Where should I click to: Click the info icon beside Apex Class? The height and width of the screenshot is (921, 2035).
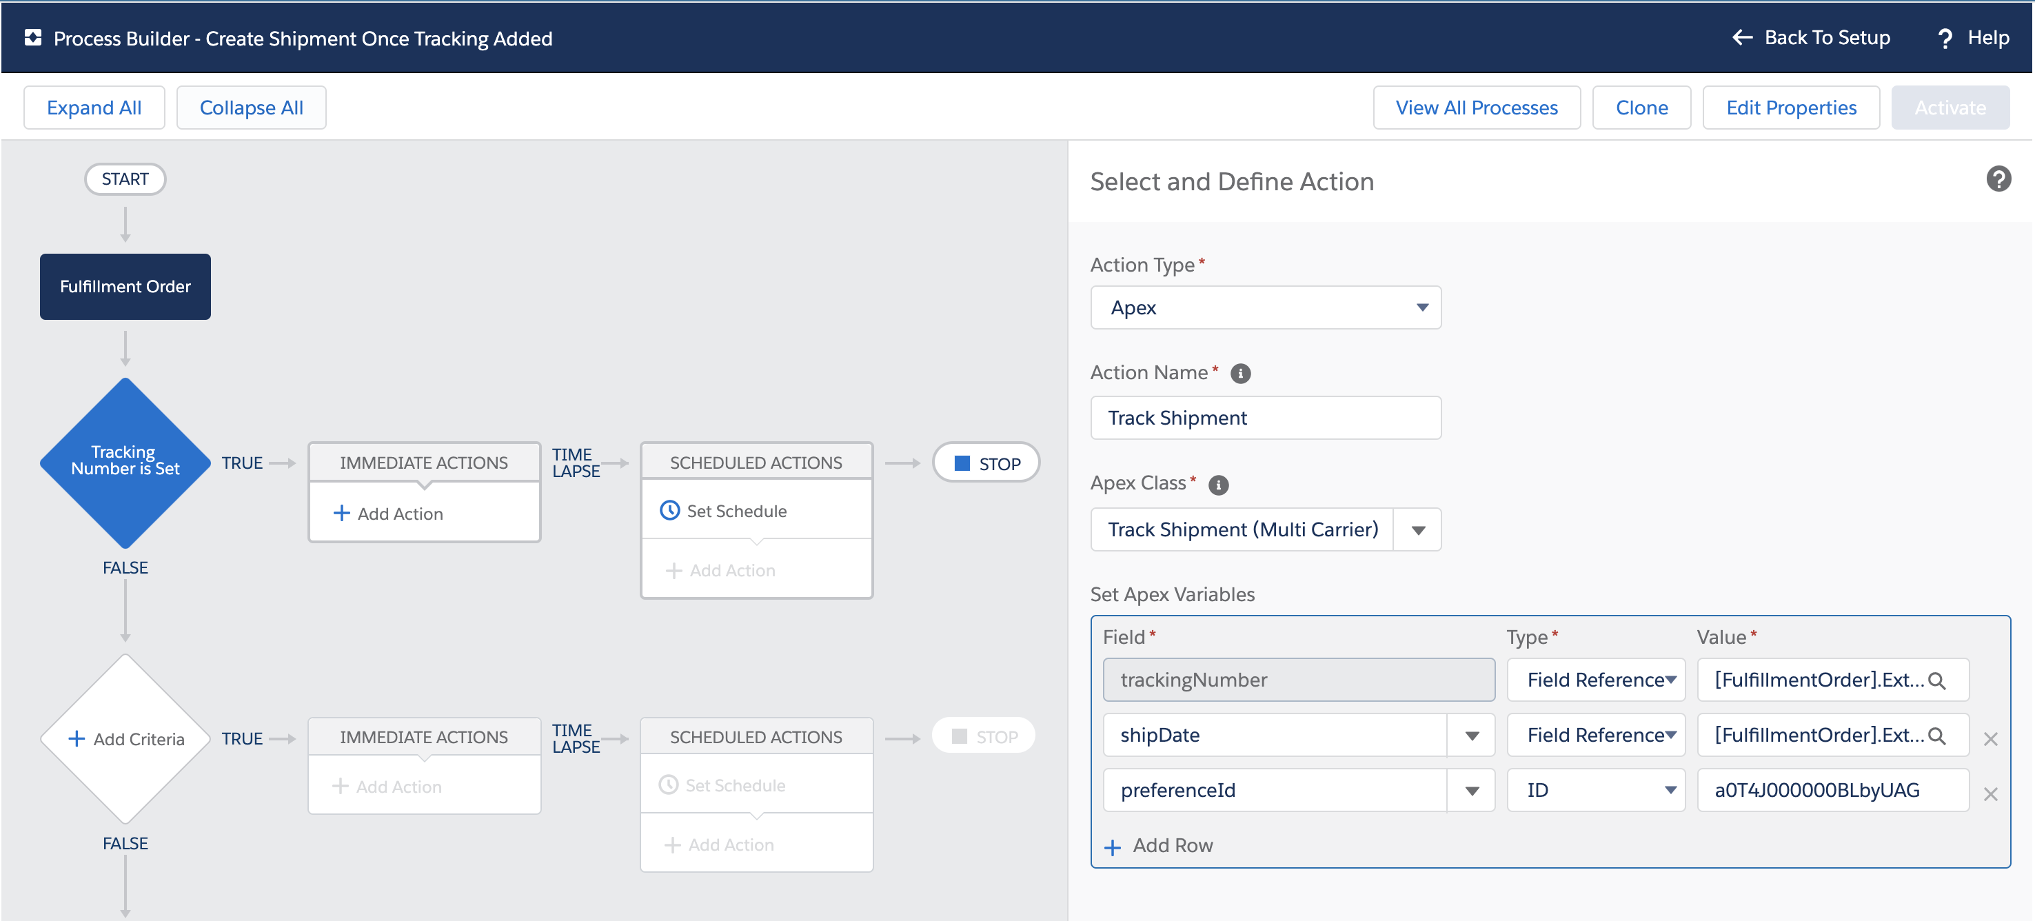coord(1218,485)
